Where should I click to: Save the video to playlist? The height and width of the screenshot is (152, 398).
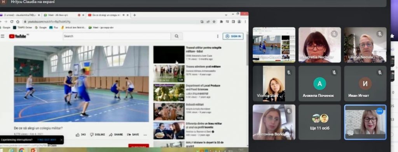coord(133,135)
